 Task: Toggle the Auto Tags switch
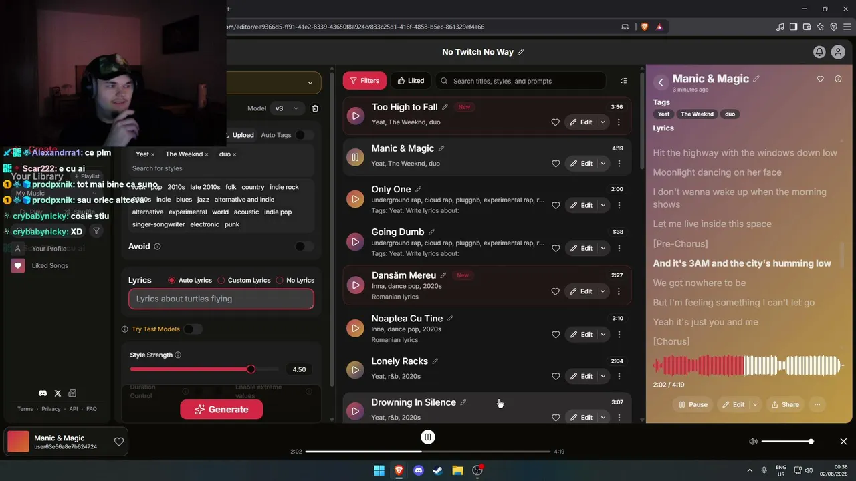[x=304, y=135]
